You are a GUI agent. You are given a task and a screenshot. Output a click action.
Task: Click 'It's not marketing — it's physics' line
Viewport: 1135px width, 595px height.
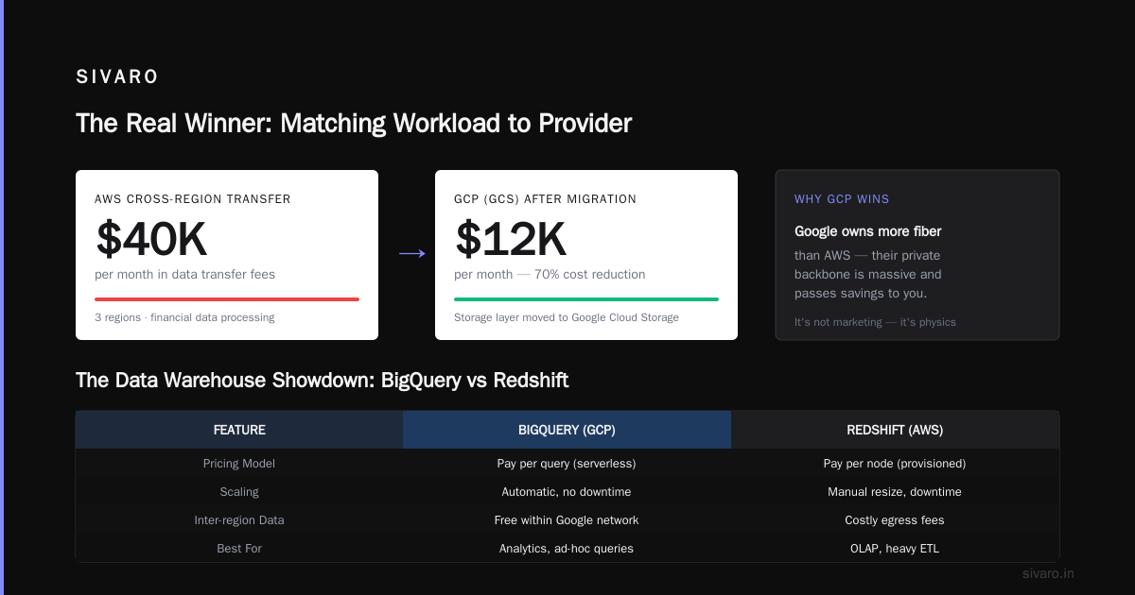click(875, 322)
